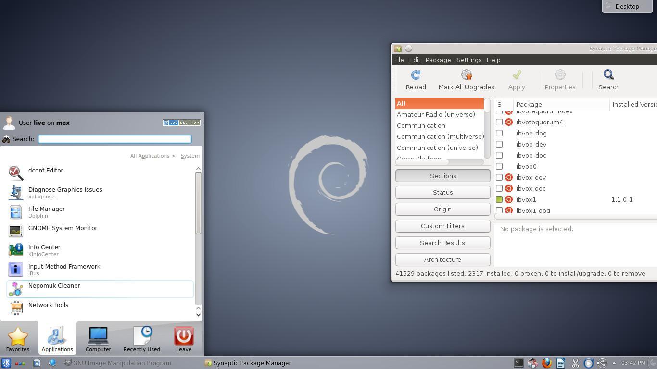
Task: Expand hidden system tray icons arrow
Action: [x=614, y=363]
